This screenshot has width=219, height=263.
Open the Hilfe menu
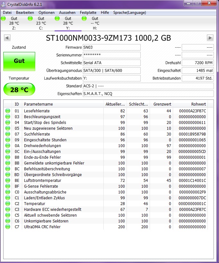point(105,13)
